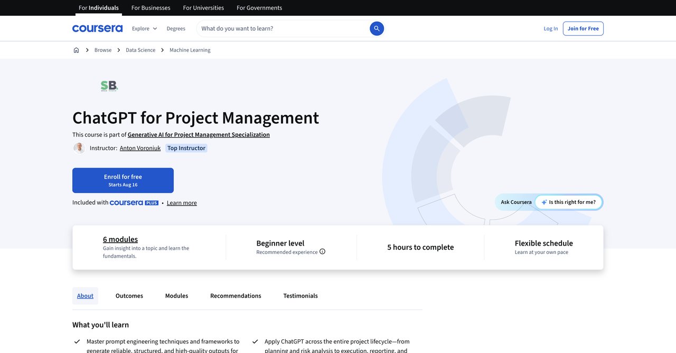Viewport: 676px width, 353px height.
Task: Switch to the Testimonials tab
Action: (x=301, y=296)
